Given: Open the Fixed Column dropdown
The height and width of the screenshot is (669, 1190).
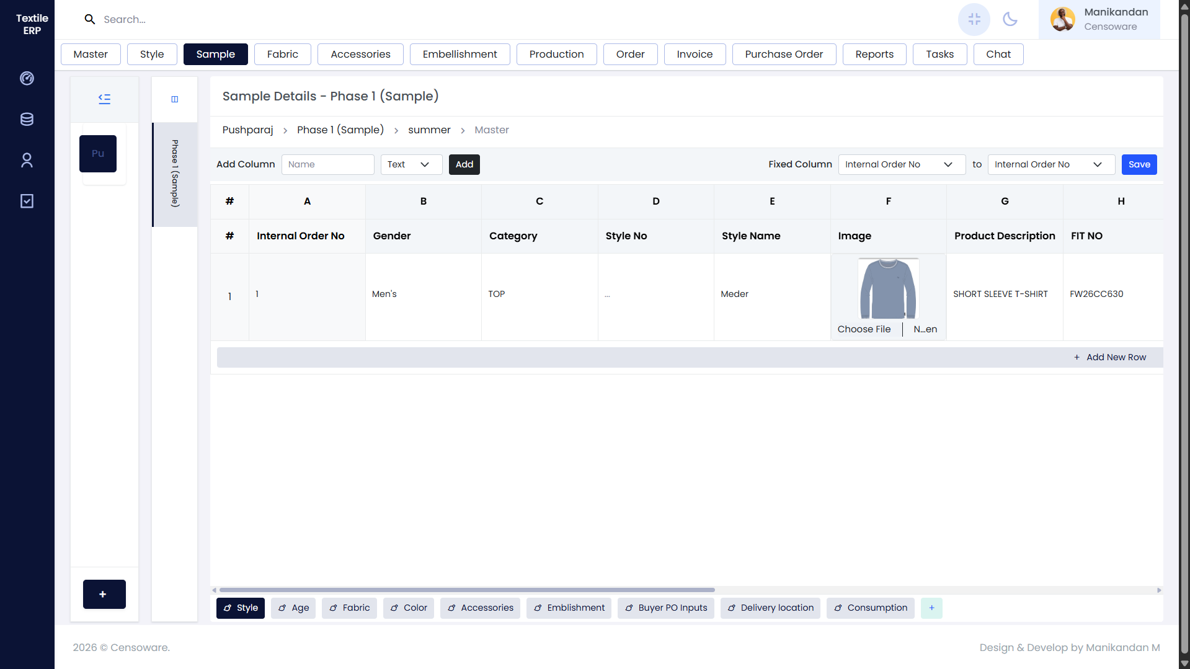Looking at the screenshot, I should (x=901, y=164).
